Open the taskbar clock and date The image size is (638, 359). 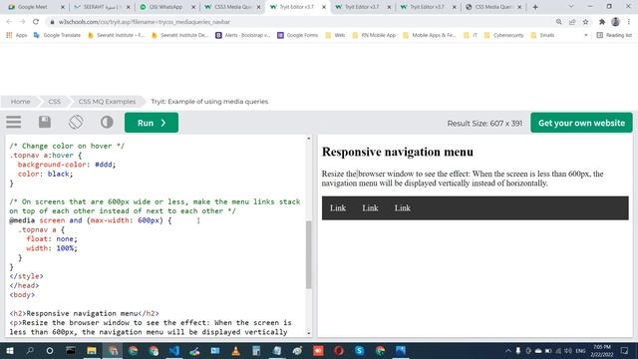[602, 350]
